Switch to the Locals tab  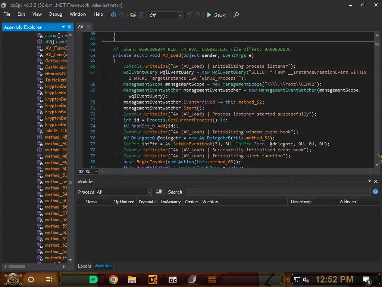84,266
